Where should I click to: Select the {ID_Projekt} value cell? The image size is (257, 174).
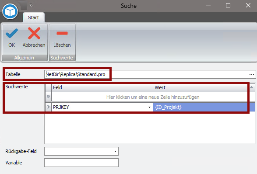coord(204,107)
